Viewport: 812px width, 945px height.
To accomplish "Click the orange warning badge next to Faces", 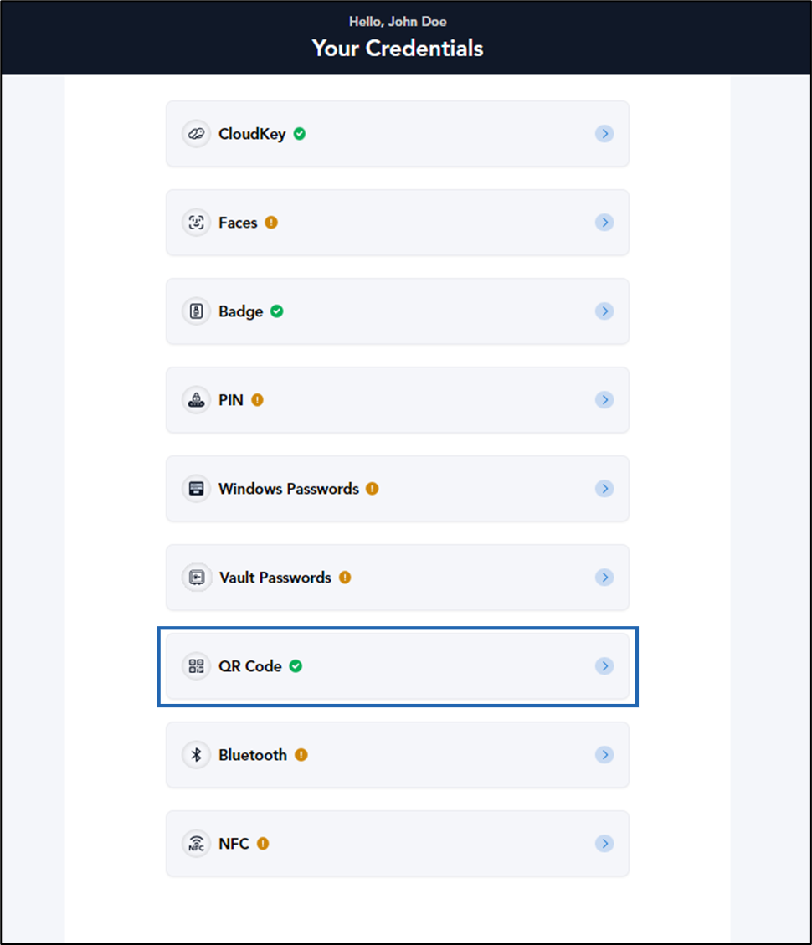I will click(271, 223).
